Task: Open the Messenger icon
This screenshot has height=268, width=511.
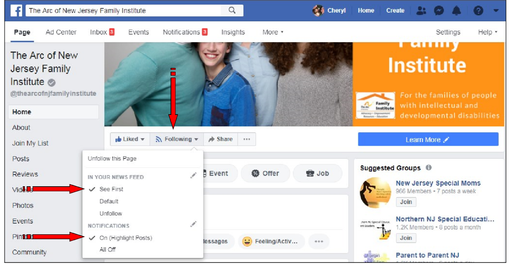Action: click(x=439, y=11)
